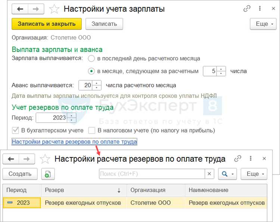
Task: Click advance payment day field showing 20
Action: (x=85, y=85)
